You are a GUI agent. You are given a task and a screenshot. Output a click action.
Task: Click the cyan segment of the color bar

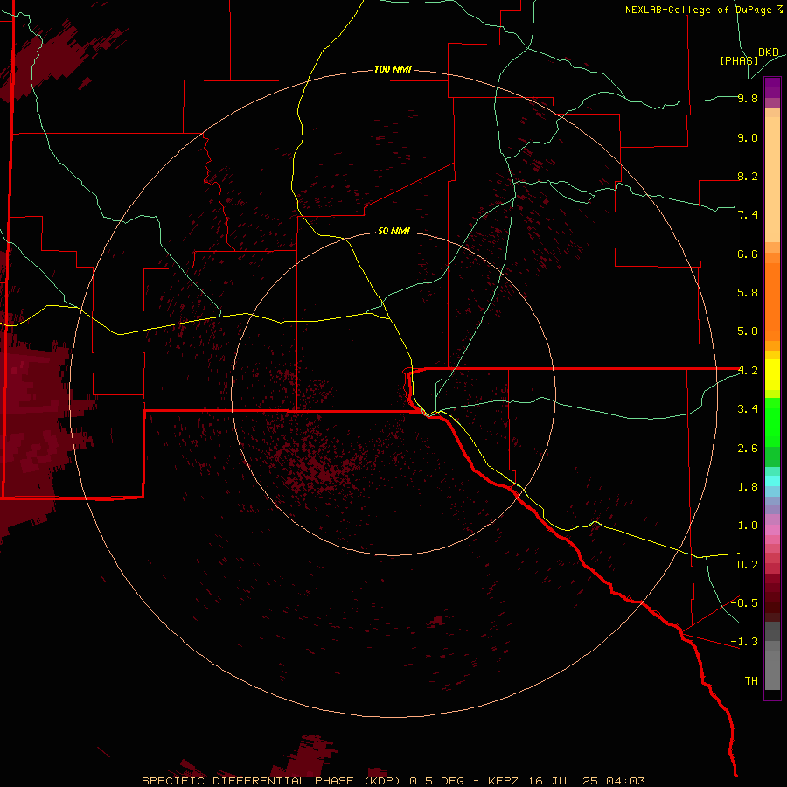[772, 481]
